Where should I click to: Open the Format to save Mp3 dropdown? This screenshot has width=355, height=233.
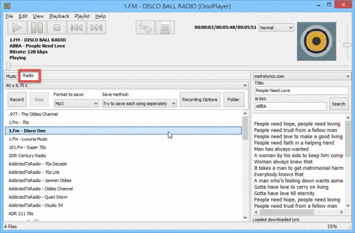(x=76, y=103)
